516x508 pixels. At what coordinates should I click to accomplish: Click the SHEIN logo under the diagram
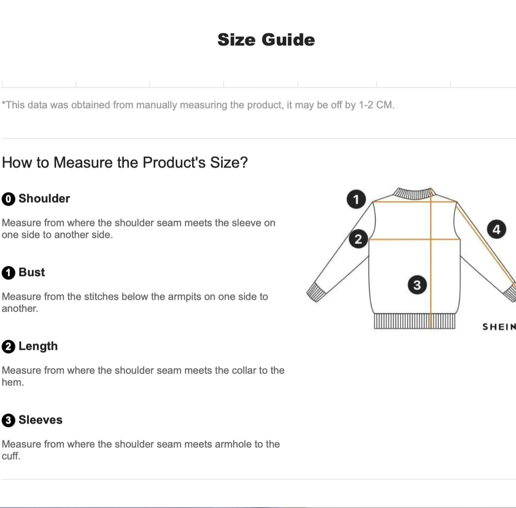[499, 327]
